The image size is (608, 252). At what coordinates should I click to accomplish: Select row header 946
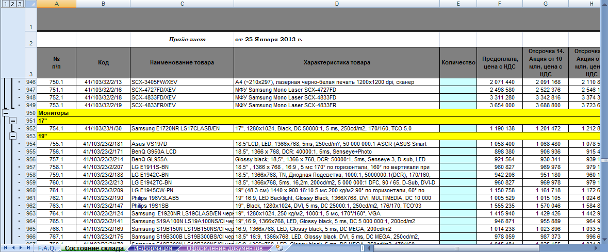point(31,82)
